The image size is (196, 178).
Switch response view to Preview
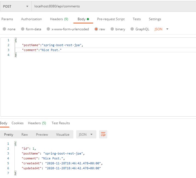[x=42, y=135]
